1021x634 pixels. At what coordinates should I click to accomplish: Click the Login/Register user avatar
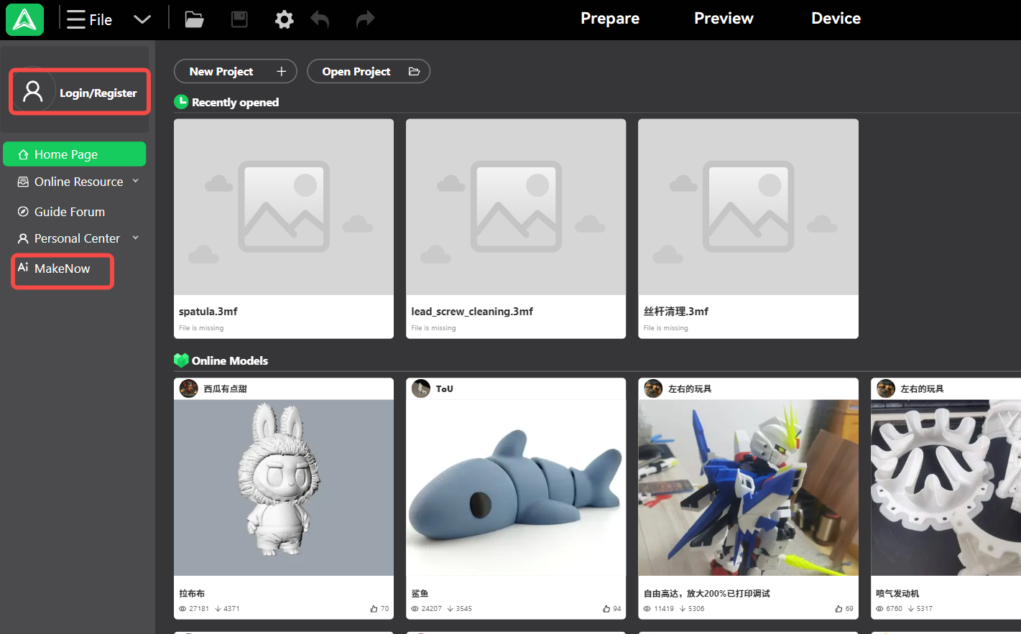33,91
